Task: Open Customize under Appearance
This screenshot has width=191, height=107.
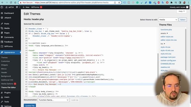Action: tap(5, 61)
